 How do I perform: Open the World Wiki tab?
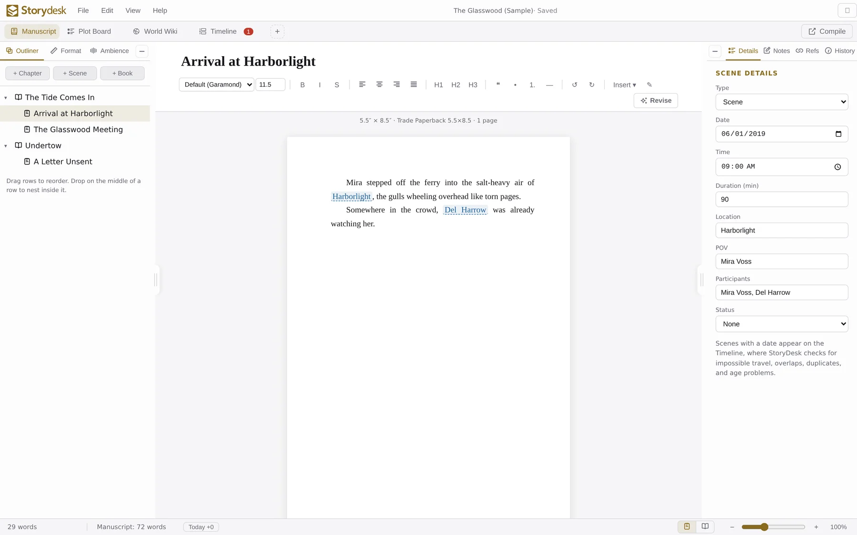point(155,31)
